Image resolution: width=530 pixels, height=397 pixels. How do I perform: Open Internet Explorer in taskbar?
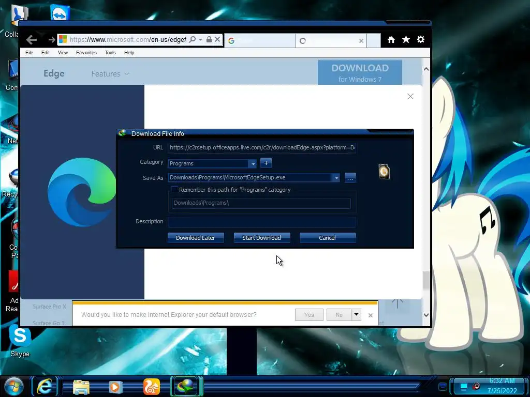46,386
